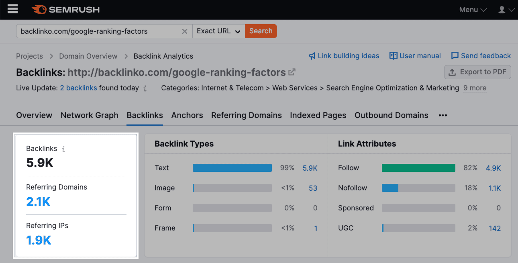Click the megaphone icon for Link building ideas
Image resolution: width=518 pixels, height=263 pixels.
[312, 56]
